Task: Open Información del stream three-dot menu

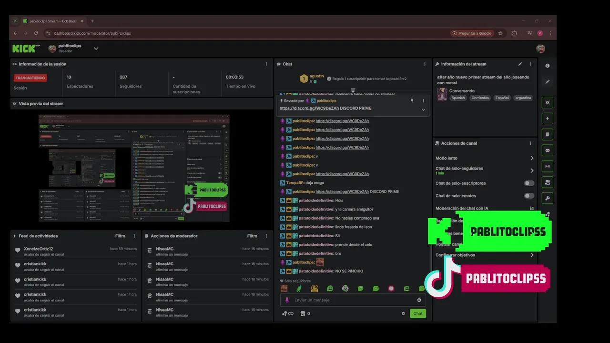Action: 530,64
